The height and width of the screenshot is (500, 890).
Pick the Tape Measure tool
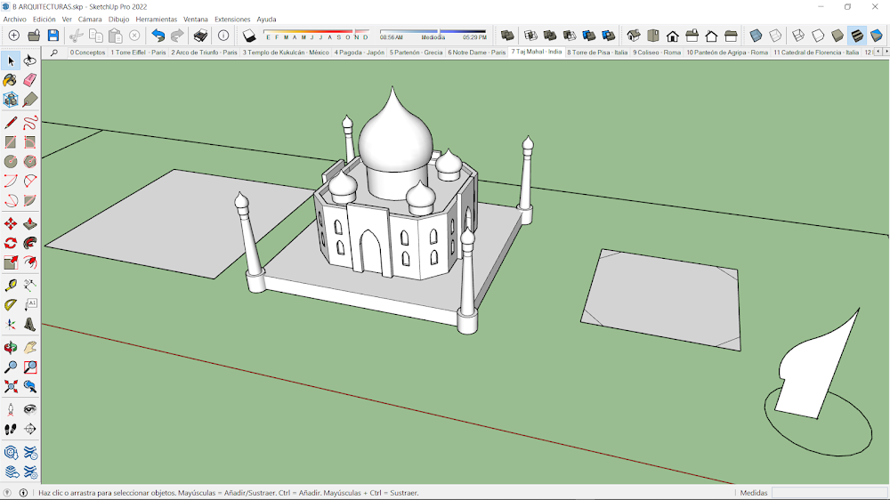[x=11, y=286]
